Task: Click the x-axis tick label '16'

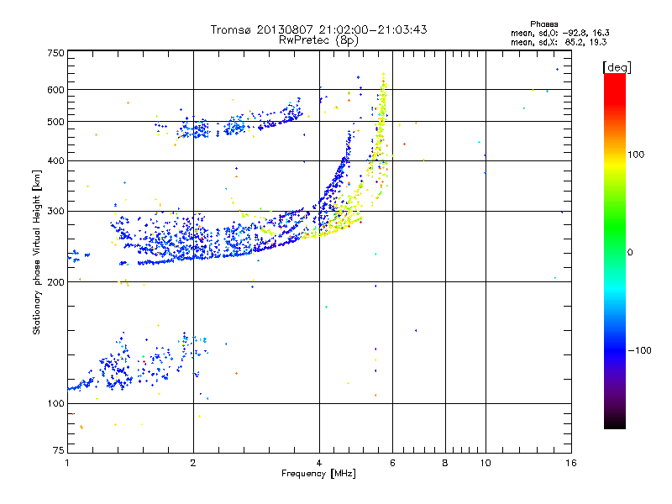Action: (571, 463)
